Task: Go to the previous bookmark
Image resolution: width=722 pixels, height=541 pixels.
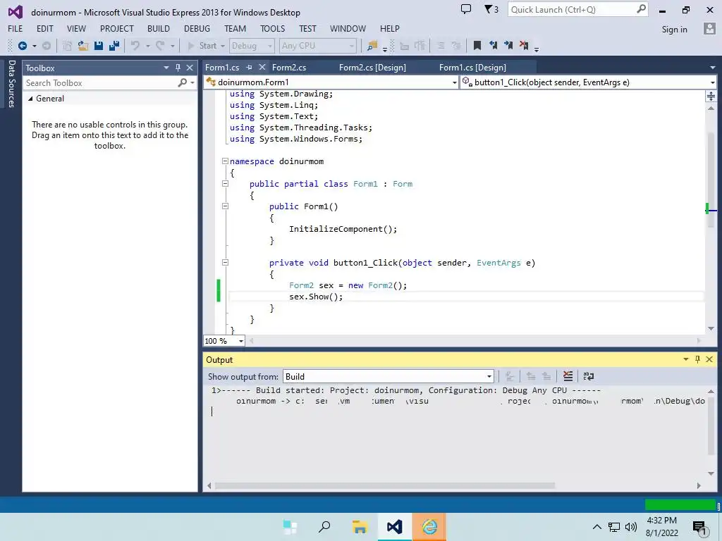Action: pos(493,45)
